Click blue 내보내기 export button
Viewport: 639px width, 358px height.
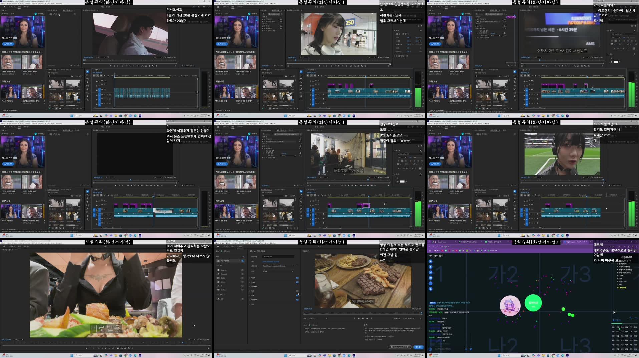click(x=419, y=347)
